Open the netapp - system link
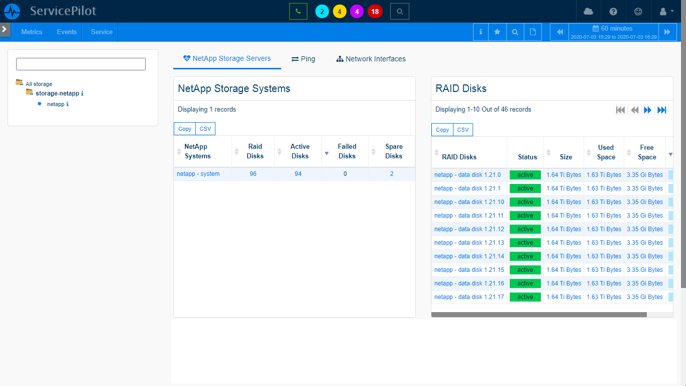This screenshot has height=386, width=686. pos(198,174)
